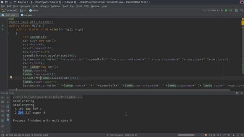Open the Navigate menu

[25, 6]
